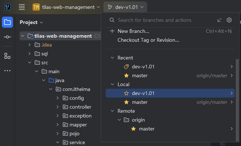Select master under Recent

tap(170, 76)
